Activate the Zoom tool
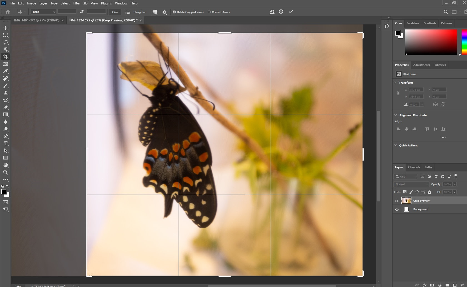This screenshot has height=287, width=467. click(x=6, y=172)
